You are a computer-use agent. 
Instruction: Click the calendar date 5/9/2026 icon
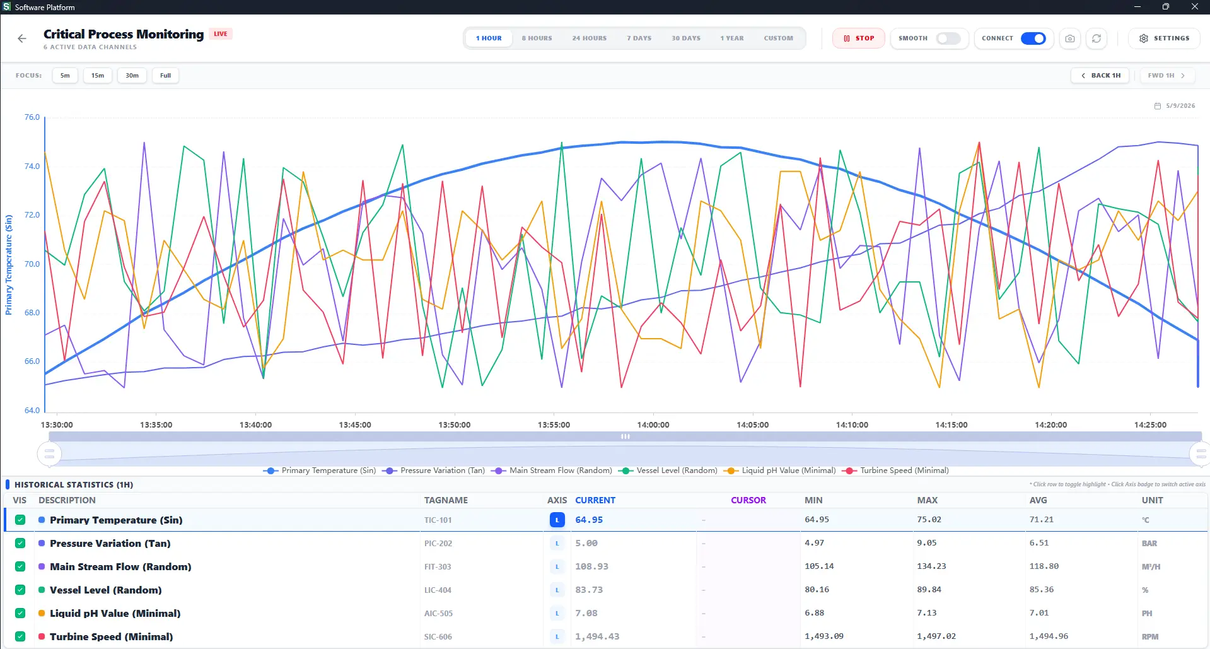point(1157,106)
